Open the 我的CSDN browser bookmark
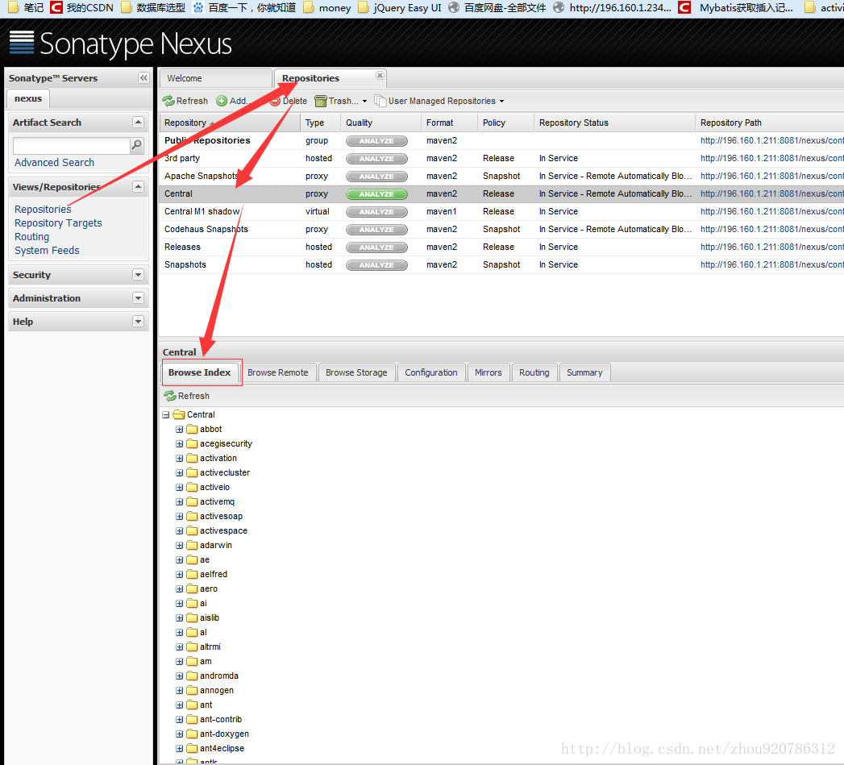The height and width of the screenshot is (765, 844). pos(82,7)
